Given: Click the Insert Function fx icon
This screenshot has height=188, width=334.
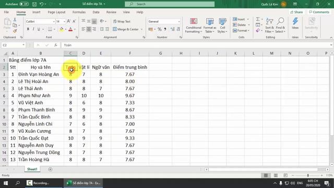Looking at the screenshot, I should pyautogui.click(x=56, y=45).
